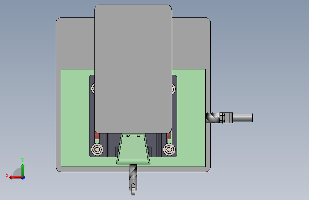Viewport: 309px width, 200px height.
Task: Click the clevis end at the bottom
Action: pyautogui.click(x=133, y=188)
